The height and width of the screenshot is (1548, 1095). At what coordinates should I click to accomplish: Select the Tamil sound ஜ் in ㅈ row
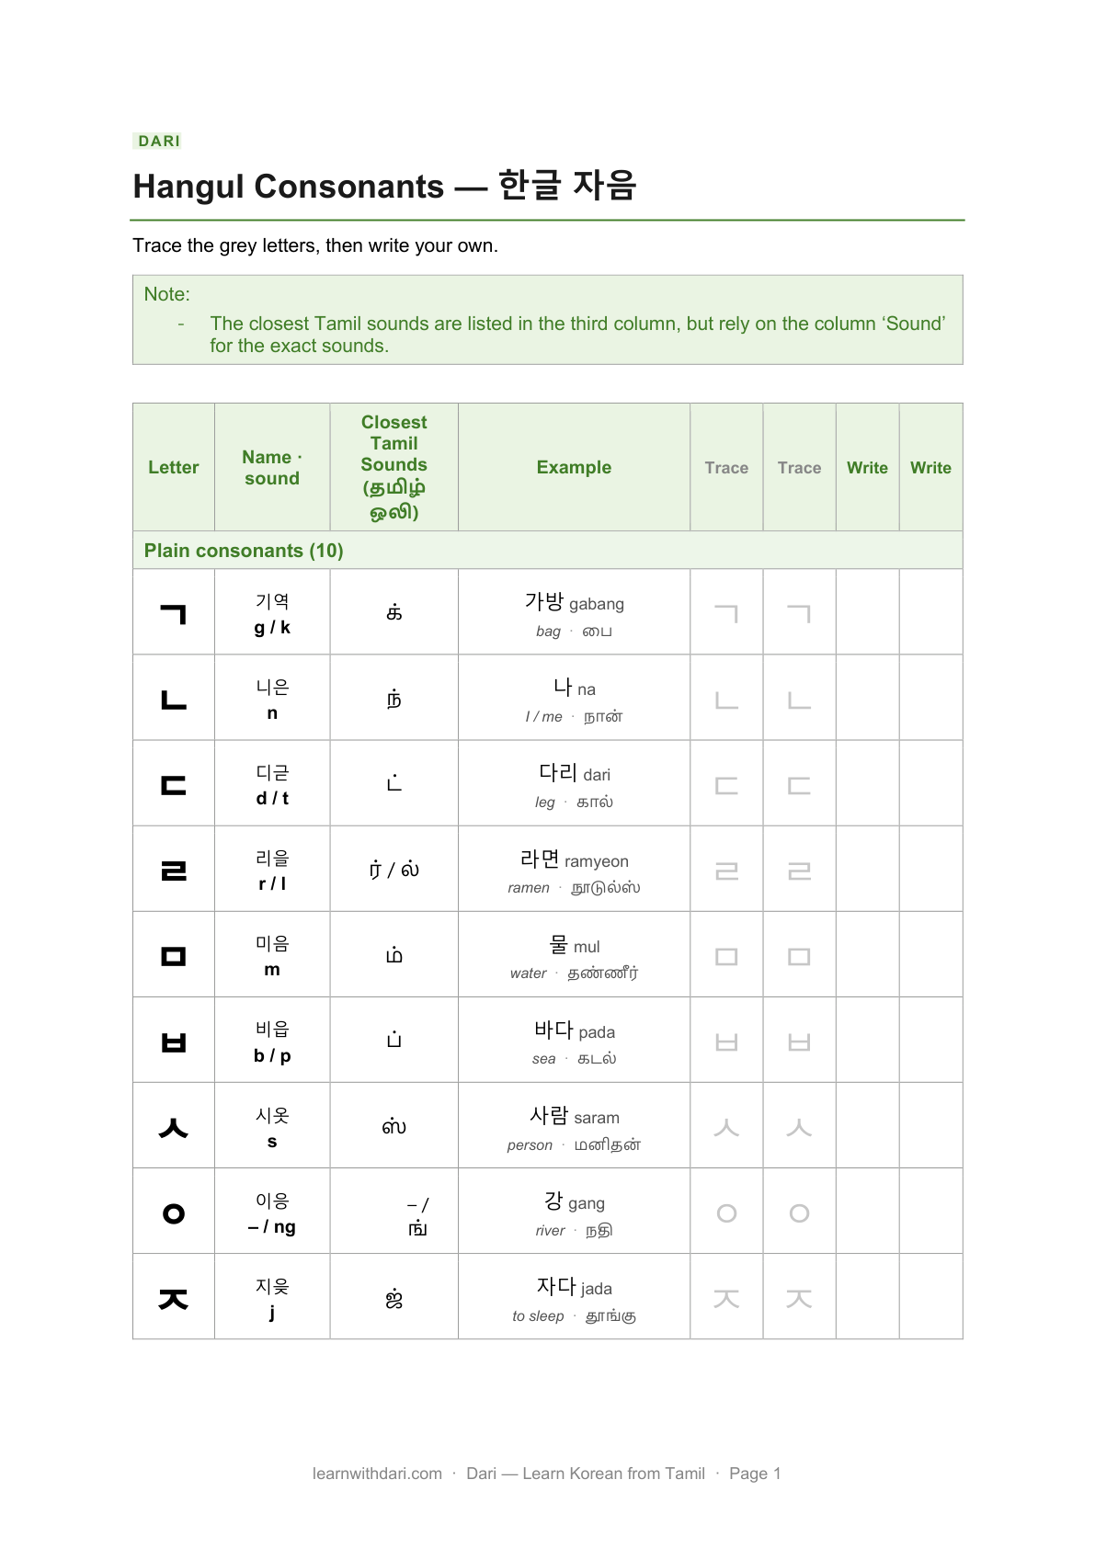click(394, 1299)
